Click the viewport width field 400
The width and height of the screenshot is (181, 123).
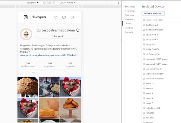[x=44, y=3]
